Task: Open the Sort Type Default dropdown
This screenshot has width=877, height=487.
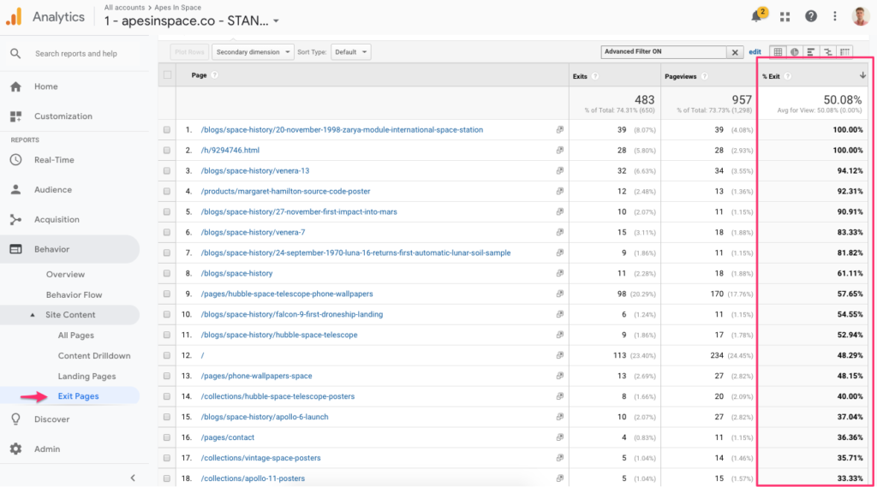Action: tap(350, 52)
